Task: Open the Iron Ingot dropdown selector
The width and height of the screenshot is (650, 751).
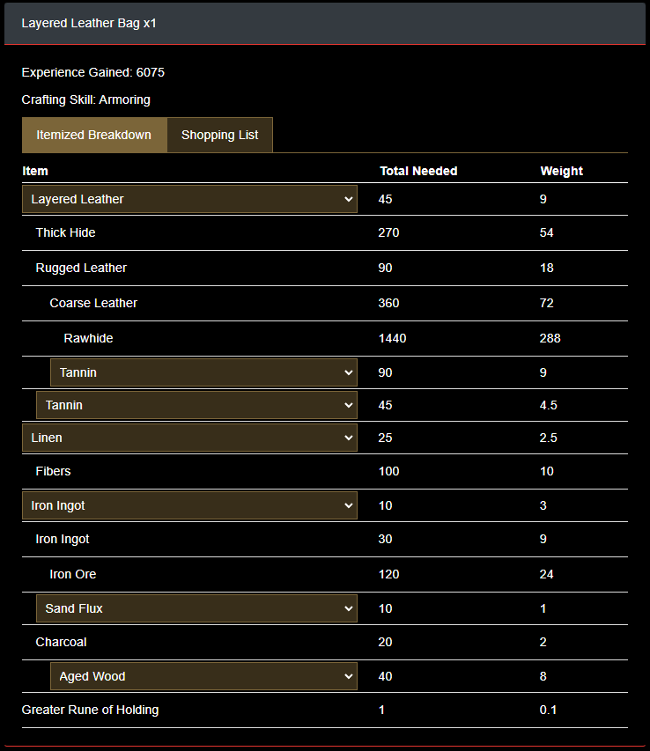Action: coord(189,505)
